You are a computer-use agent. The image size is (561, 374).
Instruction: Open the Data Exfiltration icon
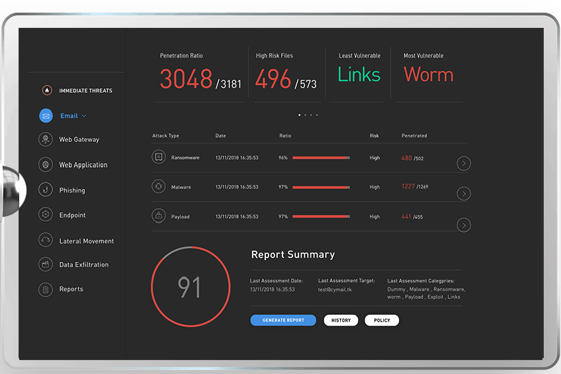(46, 265)
